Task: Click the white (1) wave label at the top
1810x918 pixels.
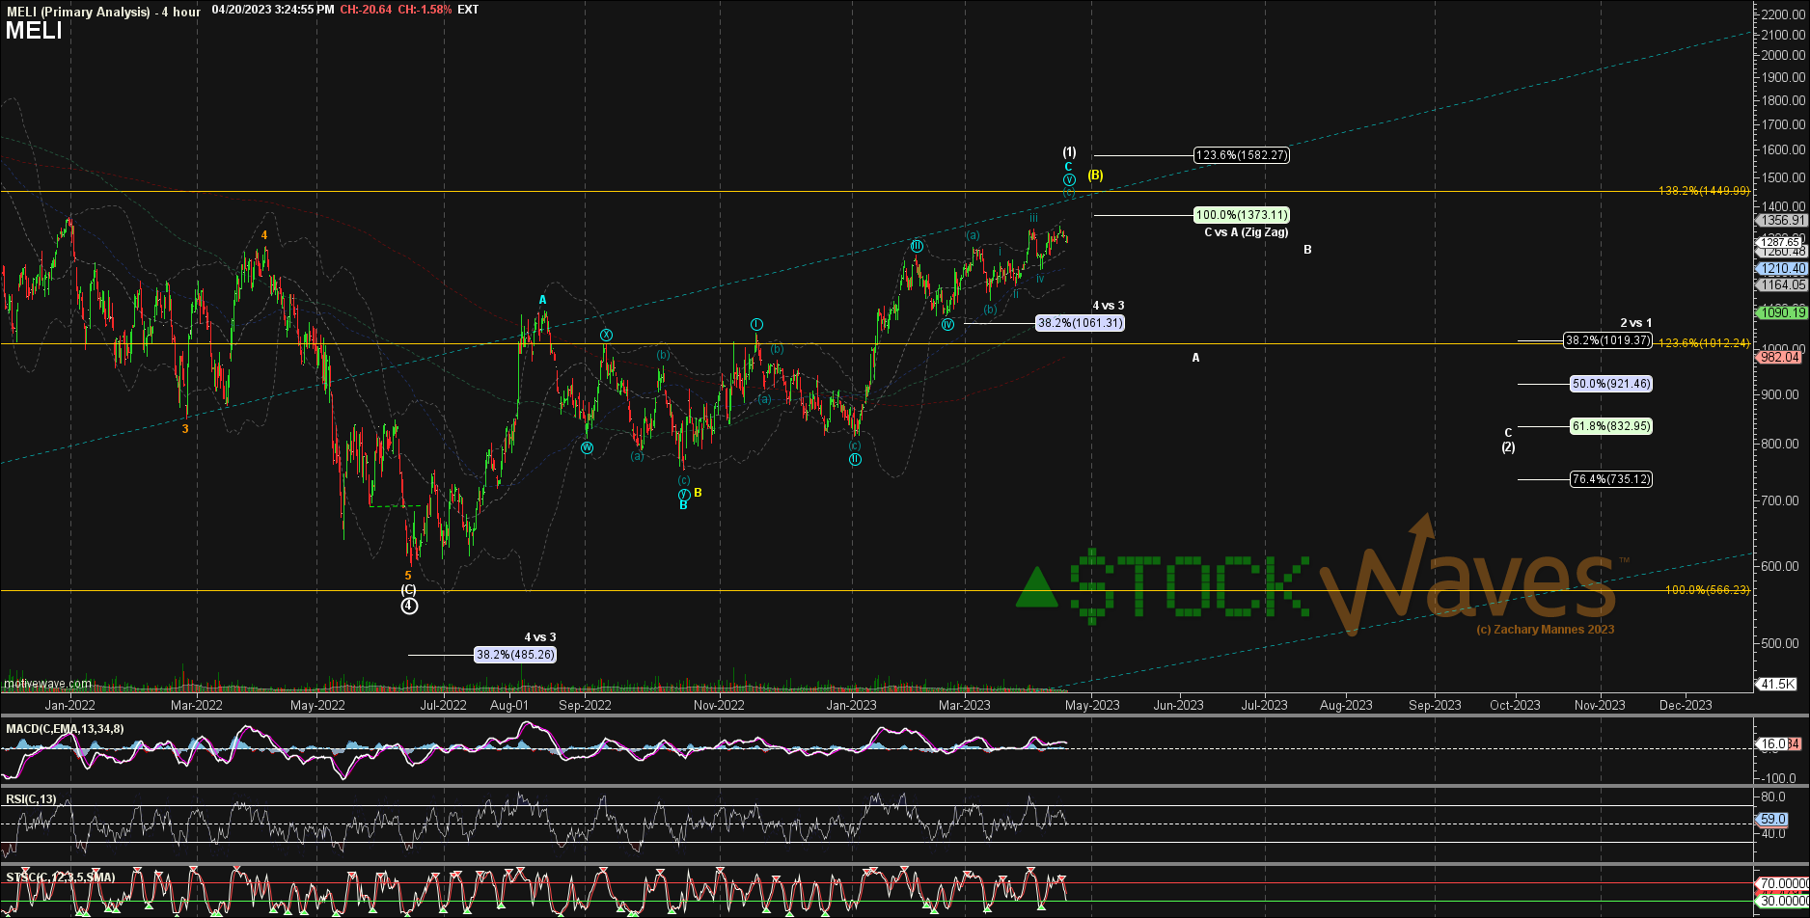Action: [x=1069, y=152]
